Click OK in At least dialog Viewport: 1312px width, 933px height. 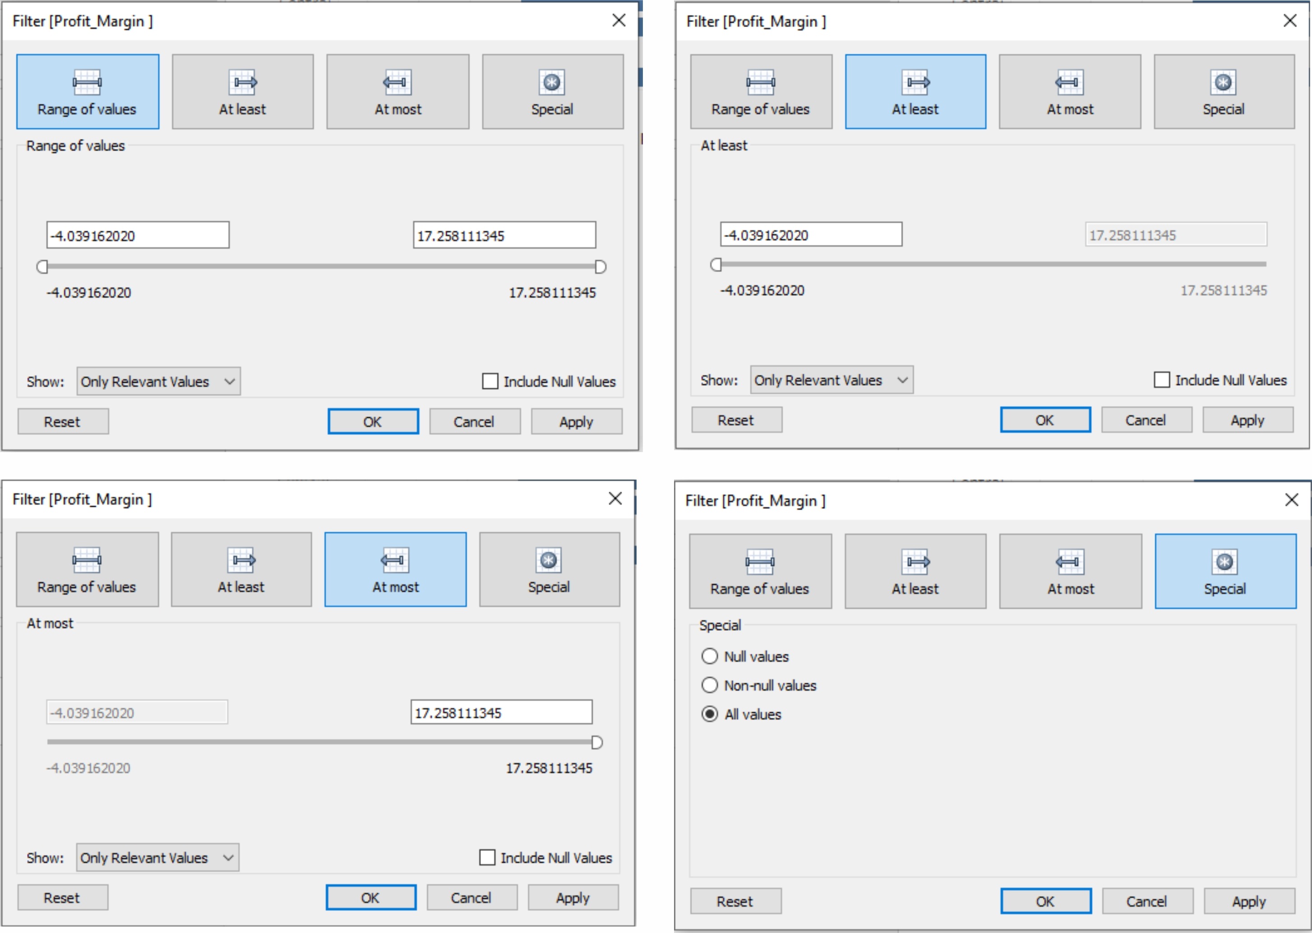pos(1045,420)
